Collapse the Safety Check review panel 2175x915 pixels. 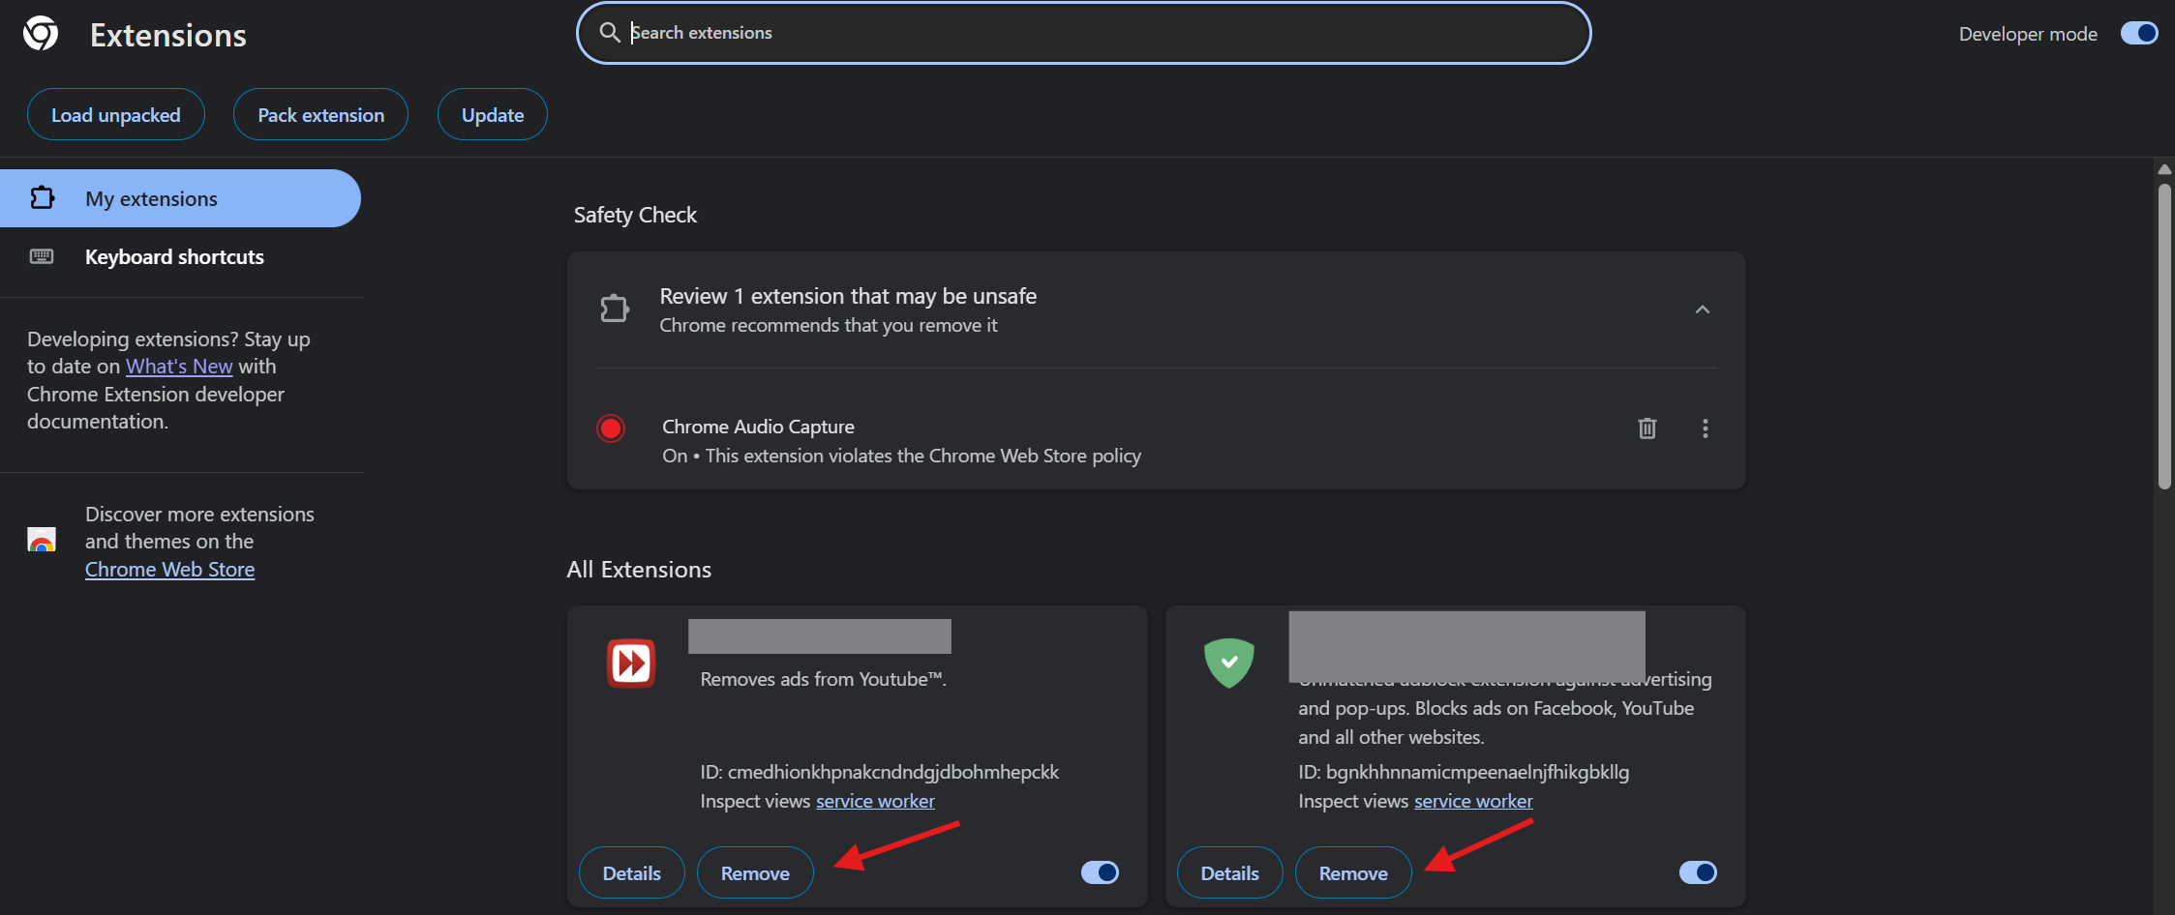[1702, 310]
